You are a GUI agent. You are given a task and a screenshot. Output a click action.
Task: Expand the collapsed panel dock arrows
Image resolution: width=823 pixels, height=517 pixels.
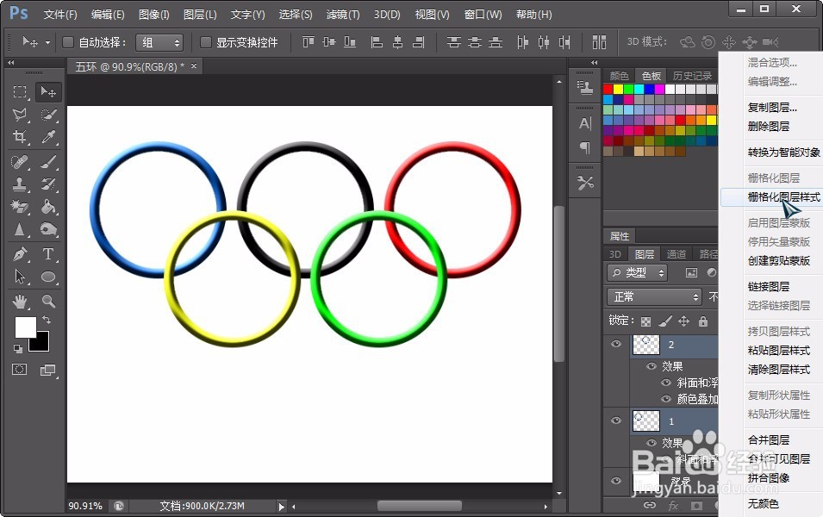tap(594, 62)
